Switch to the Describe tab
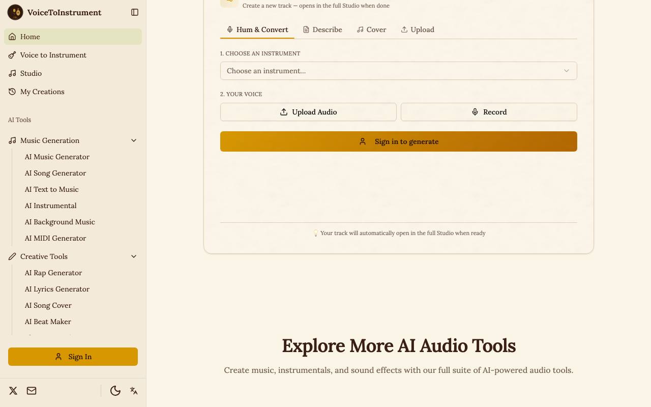 [x=322, y=30]
